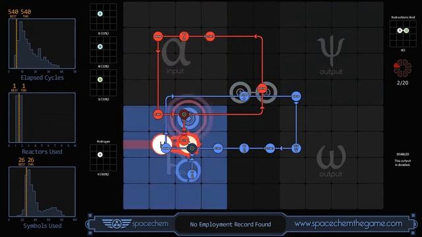Click the '2/20' output counter

click(x=402, y=83)
